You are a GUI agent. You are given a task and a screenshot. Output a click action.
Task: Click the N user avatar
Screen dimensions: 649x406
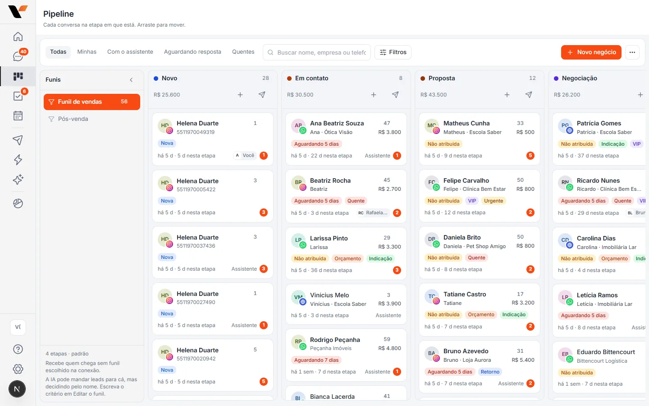coord(17,389)
